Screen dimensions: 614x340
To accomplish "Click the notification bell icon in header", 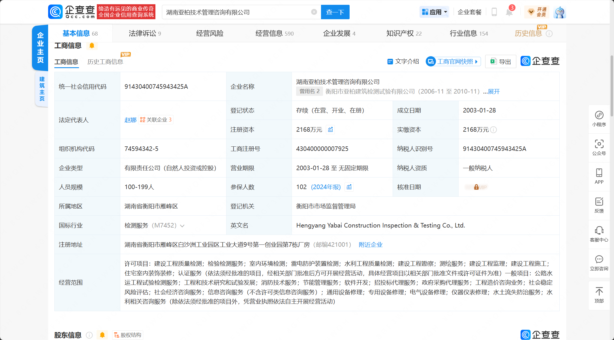I will click(509, 12).
